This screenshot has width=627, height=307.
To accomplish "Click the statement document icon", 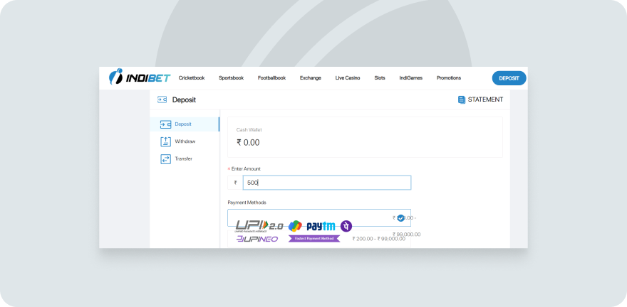I will (462, 99).
